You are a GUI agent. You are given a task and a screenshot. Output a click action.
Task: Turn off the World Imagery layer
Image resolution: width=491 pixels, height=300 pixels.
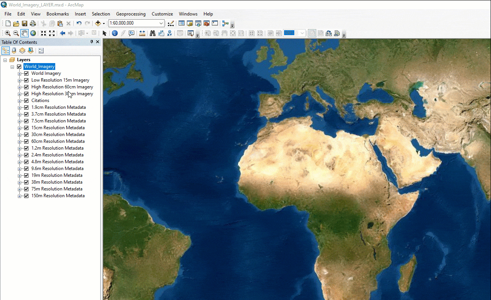pos(26,73)
